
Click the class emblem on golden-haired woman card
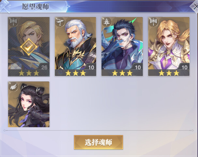coord(153,22)
